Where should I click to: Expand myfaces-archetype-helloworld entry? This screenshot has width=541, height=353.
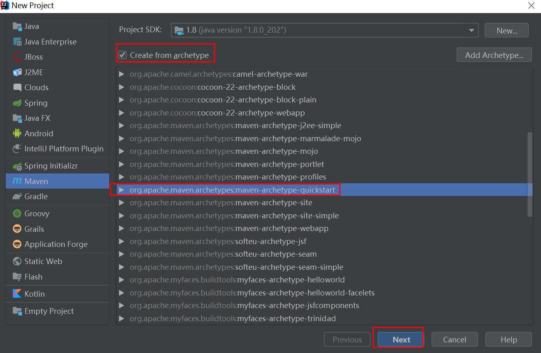coord(121,280)
